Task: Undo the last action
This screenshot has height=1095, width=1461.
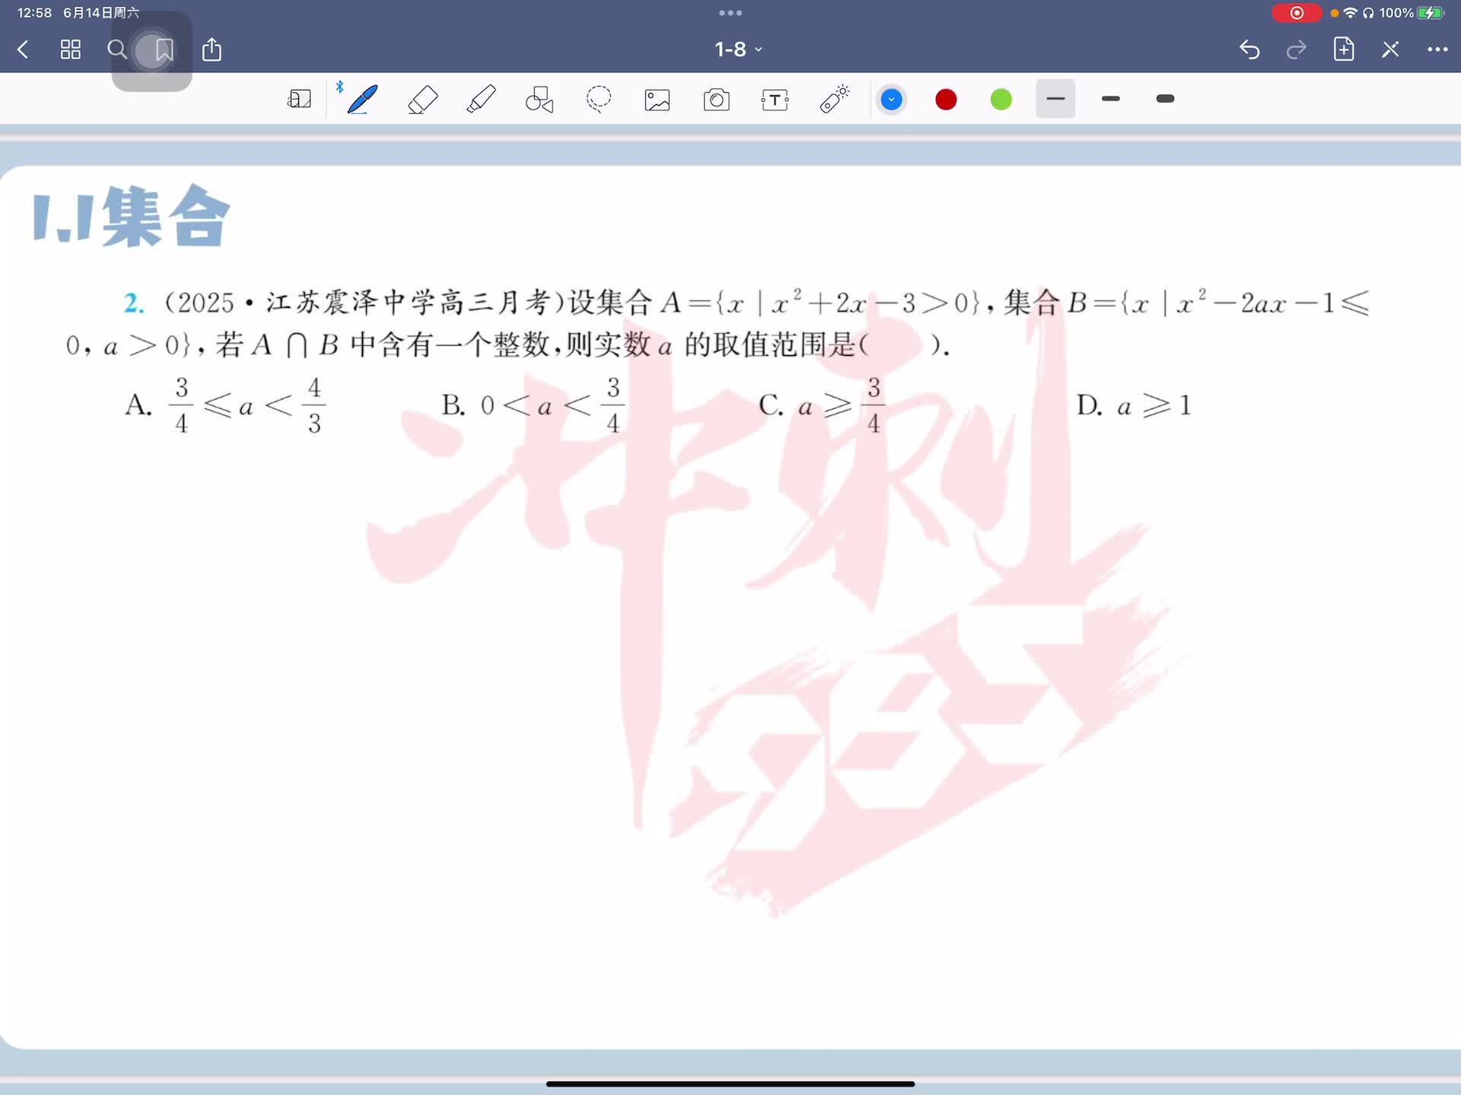Action: pos(1249,49)
